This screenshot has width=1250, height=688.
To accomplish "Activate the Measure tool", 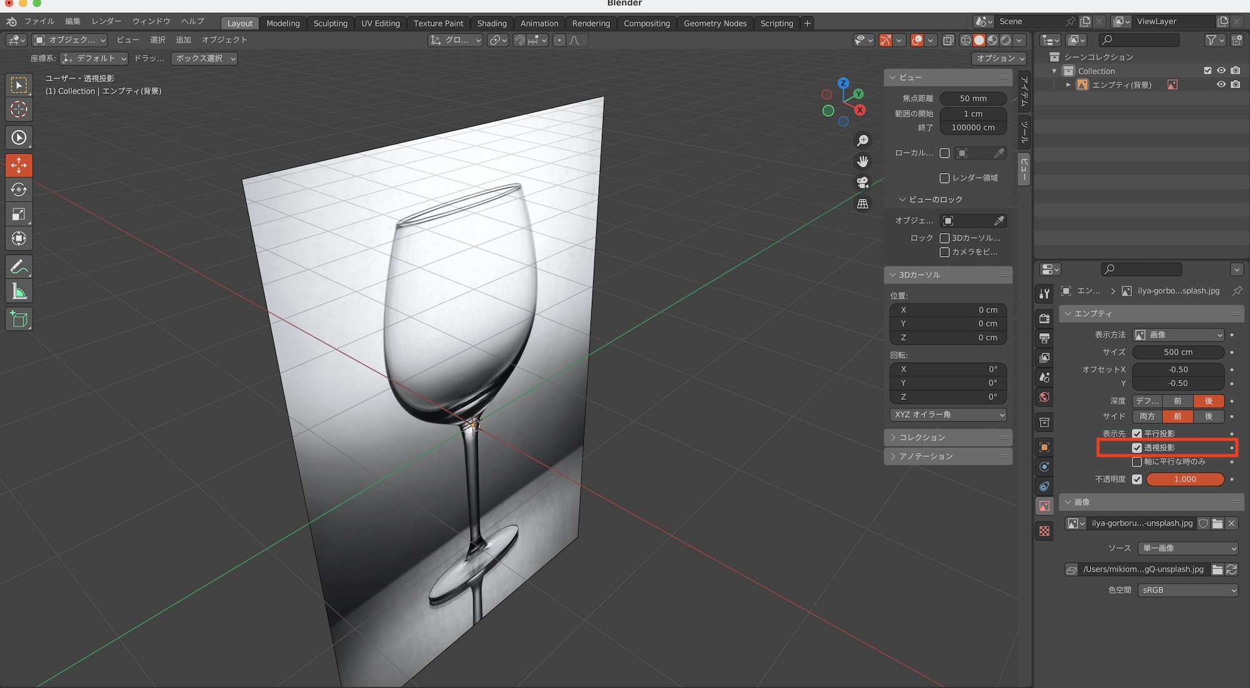I will click(19, 292).
